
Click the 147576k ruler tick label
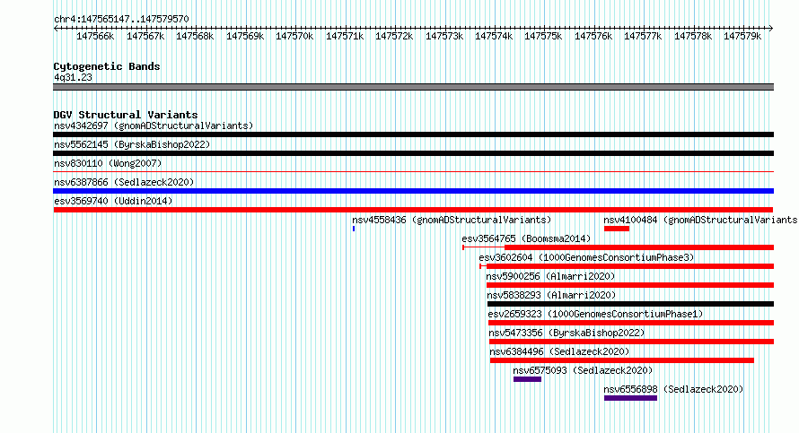click(593, 36)
